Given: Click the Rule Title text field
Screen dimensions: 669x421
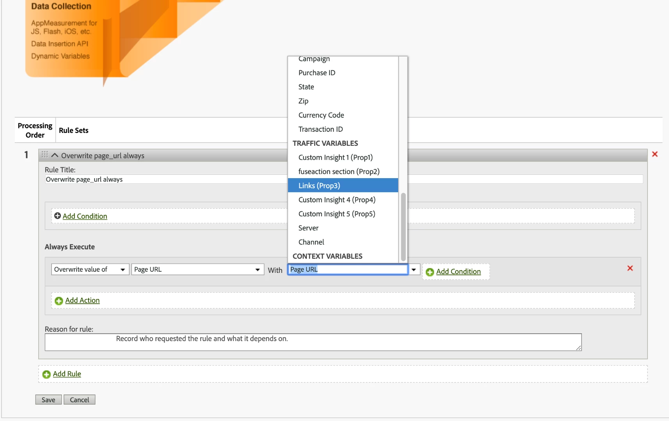Looking at the screenshot, I should (343, 179).
